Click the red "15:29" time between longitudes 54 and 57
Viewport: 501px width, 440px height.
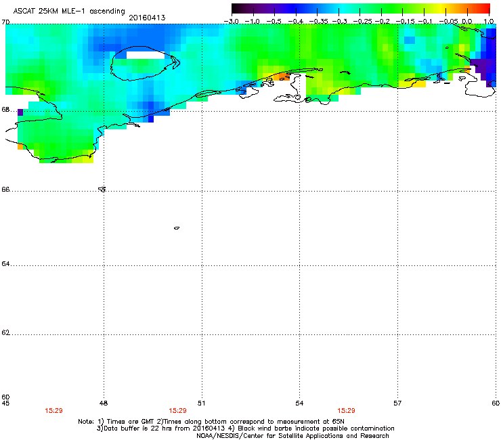(x=346, y=411)
